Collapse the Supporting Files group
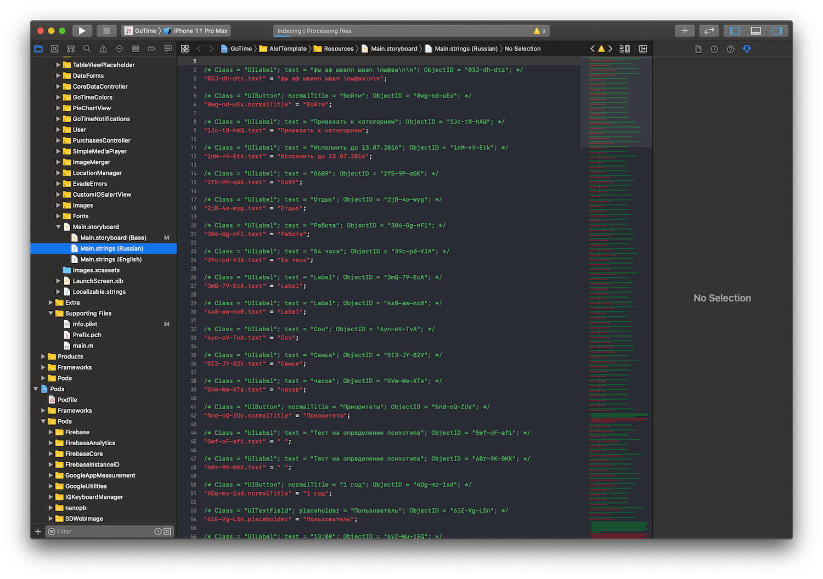The image size is (823, 579). [x=51, y=314]
